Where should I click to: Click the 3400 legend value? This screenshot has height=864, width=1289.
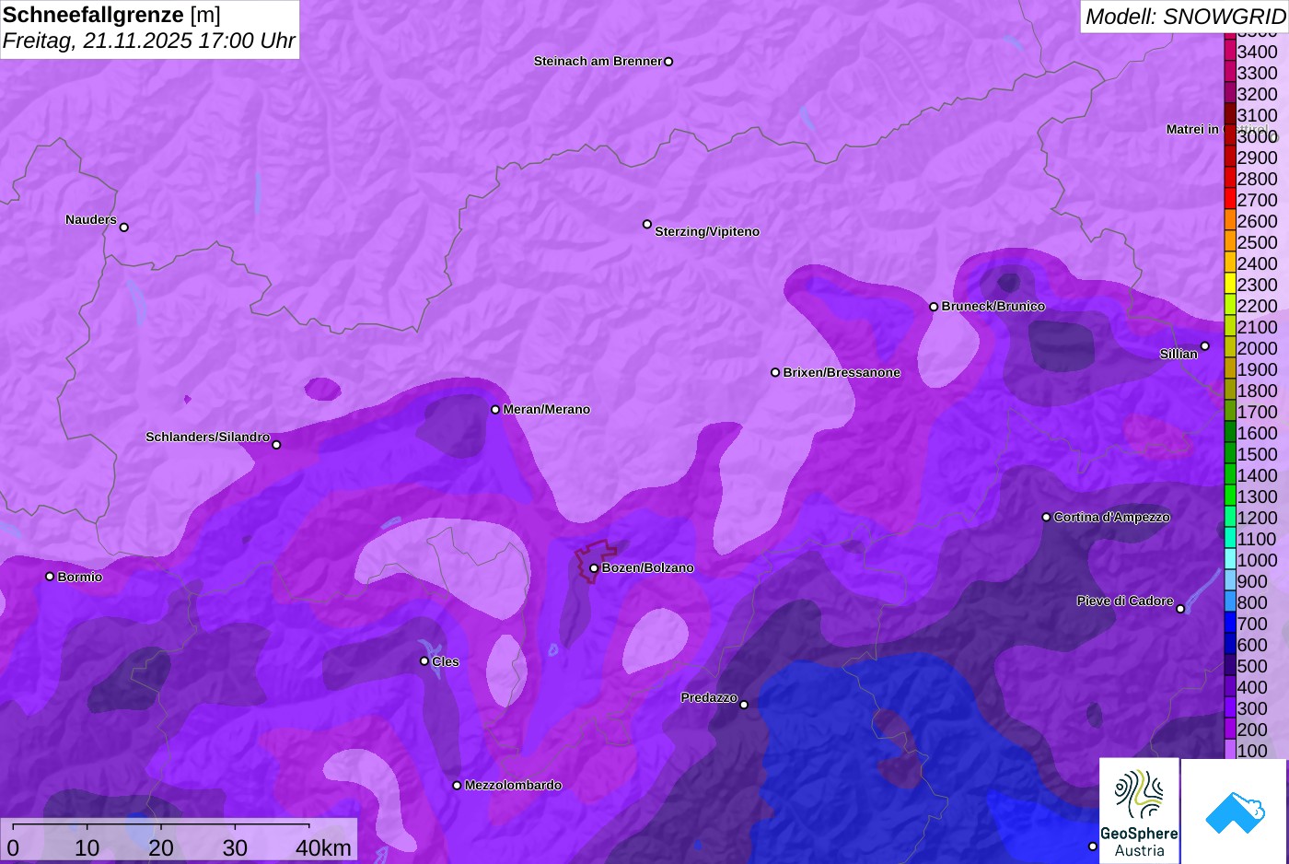(x=1258, y=52)
